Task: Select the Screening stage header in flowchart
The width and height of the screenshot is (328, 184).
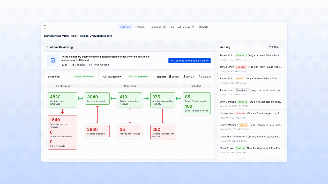Action: [130, 86]
